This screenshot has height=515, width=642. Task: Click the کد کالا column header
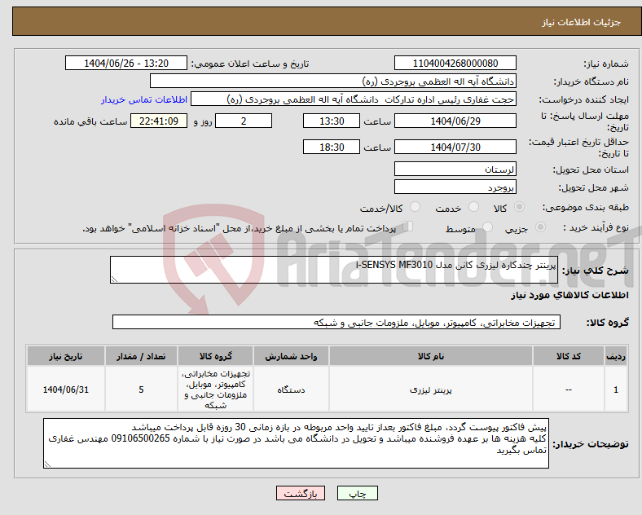tap(569, 356)
